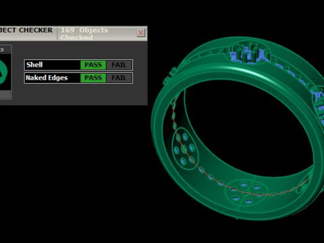The width and height of the screenshot is (324, 243).
Task: Click the Naked Edges label
Action: 47,78
